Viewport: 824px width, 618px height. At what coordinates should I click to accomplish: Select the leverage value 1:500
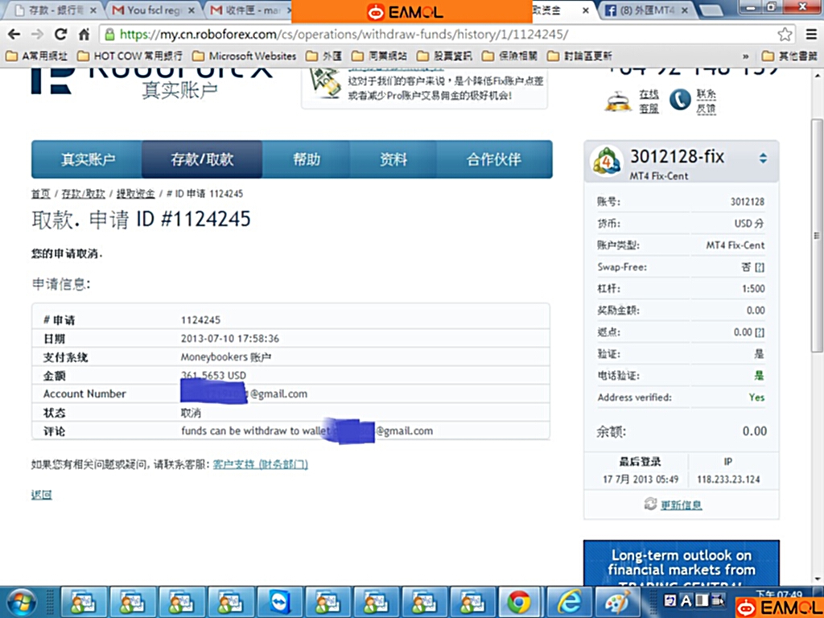click(x=753, y=289)
